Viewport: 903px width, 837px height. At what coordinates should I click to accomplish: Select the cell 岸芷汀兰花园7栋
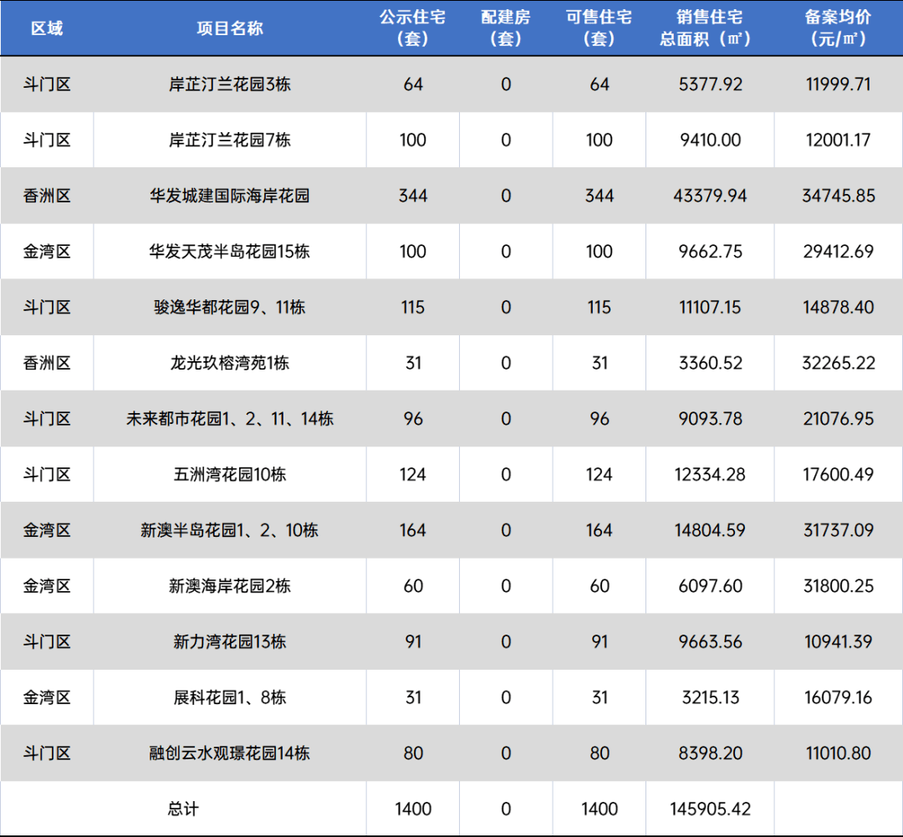coord(230,140)
